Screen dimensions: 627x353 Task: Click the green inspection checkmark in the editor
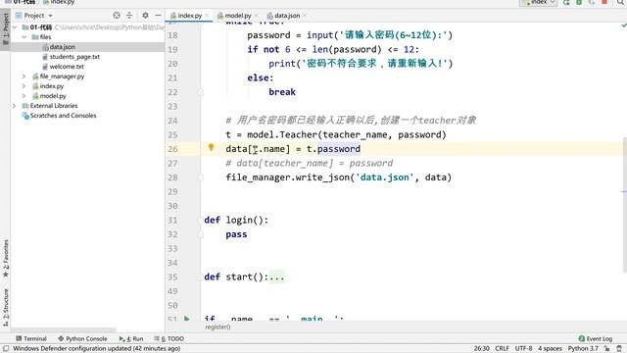click(x=623, y=25)
